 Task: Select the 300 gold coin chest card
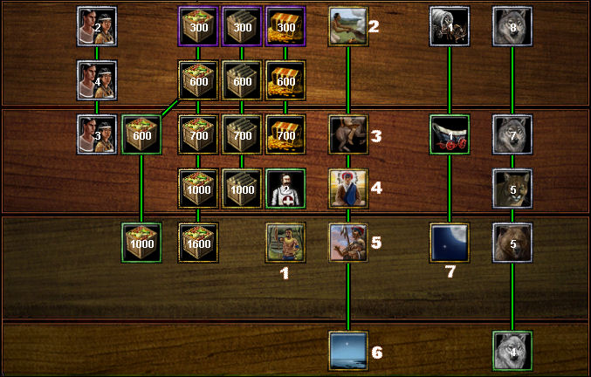pyautogui.click(x=285, y=26)
